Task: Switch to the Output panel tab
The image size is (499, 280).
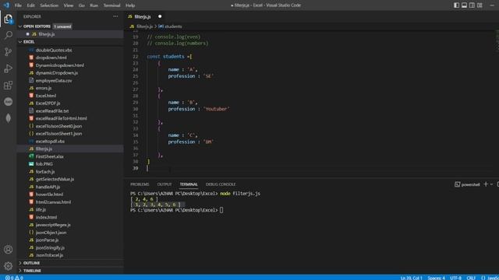Action: point(165,184)
